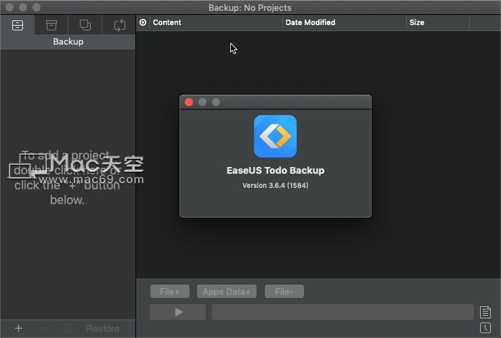Start the backup with the play button
This screenshot has width=501, height=338.
177,312
